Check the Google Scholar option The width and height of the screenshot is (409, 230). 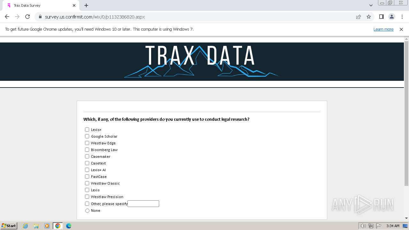click(87, 136)
